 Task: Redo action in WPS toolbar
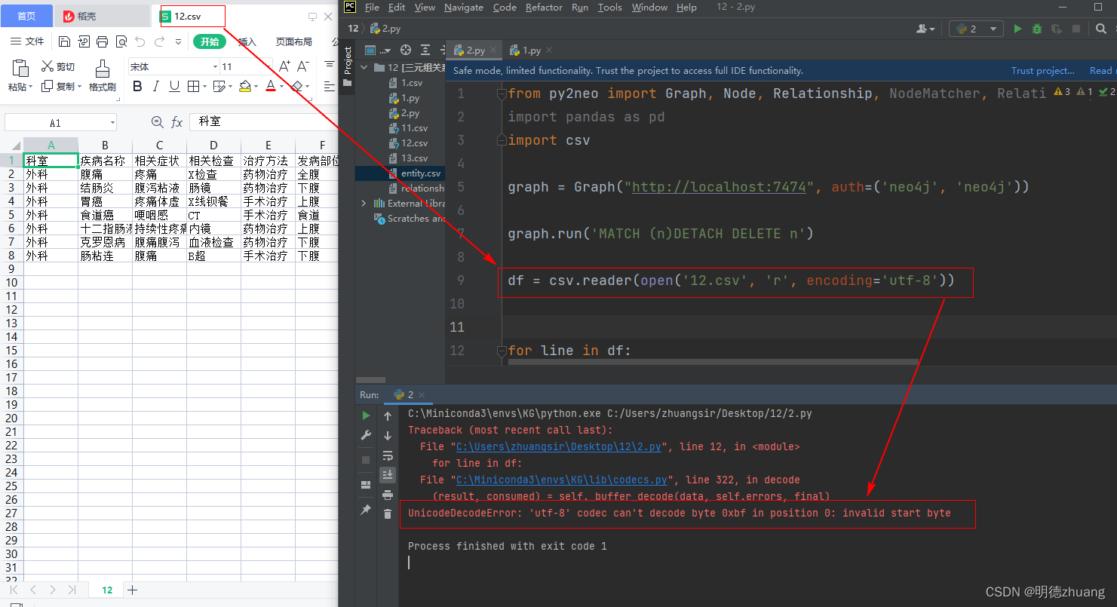(x=159, y=41)
